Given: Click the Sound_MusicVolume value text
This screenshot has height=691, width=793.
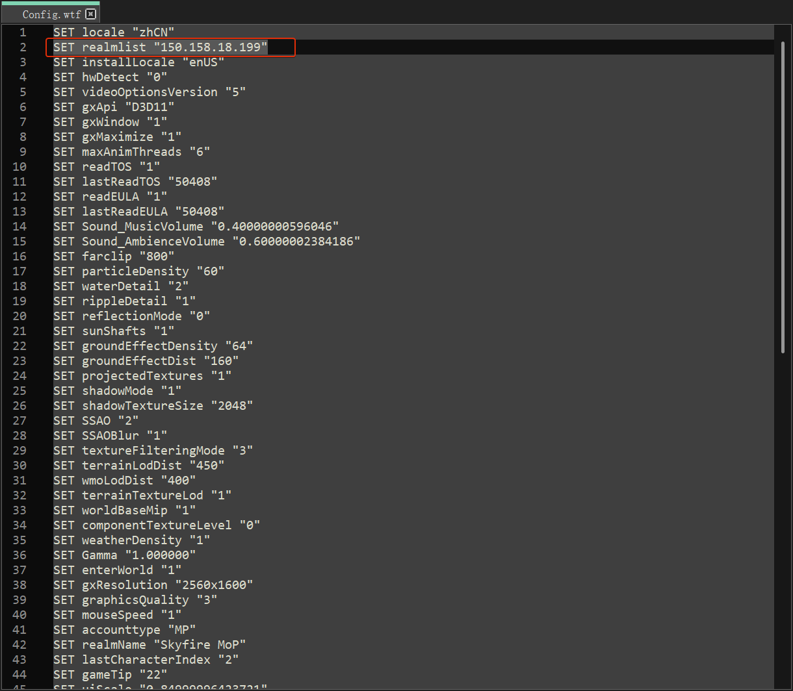Looking at the screenshot, I should point(274,227).
